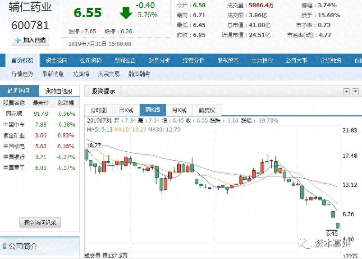The width and height of the screenshot is (362, 259).
Task: Switch chart to 分时图
Action: (x=99, y=110)
